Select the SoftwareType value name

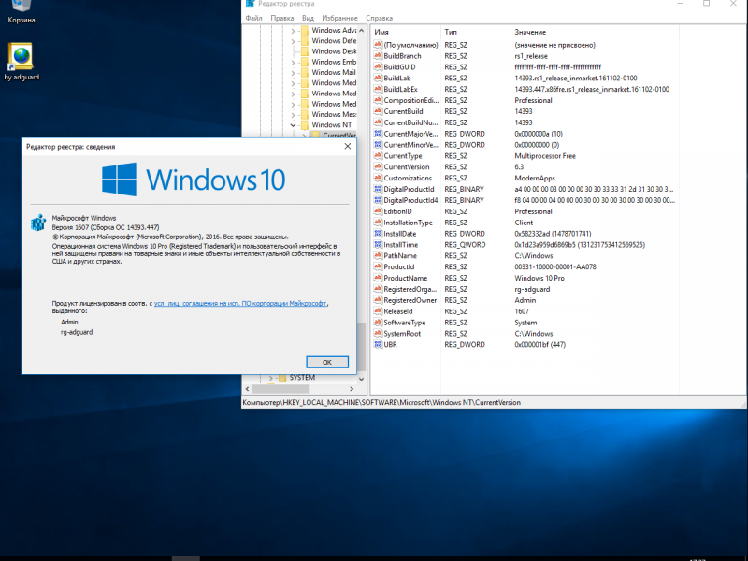(x=405, y=323)
